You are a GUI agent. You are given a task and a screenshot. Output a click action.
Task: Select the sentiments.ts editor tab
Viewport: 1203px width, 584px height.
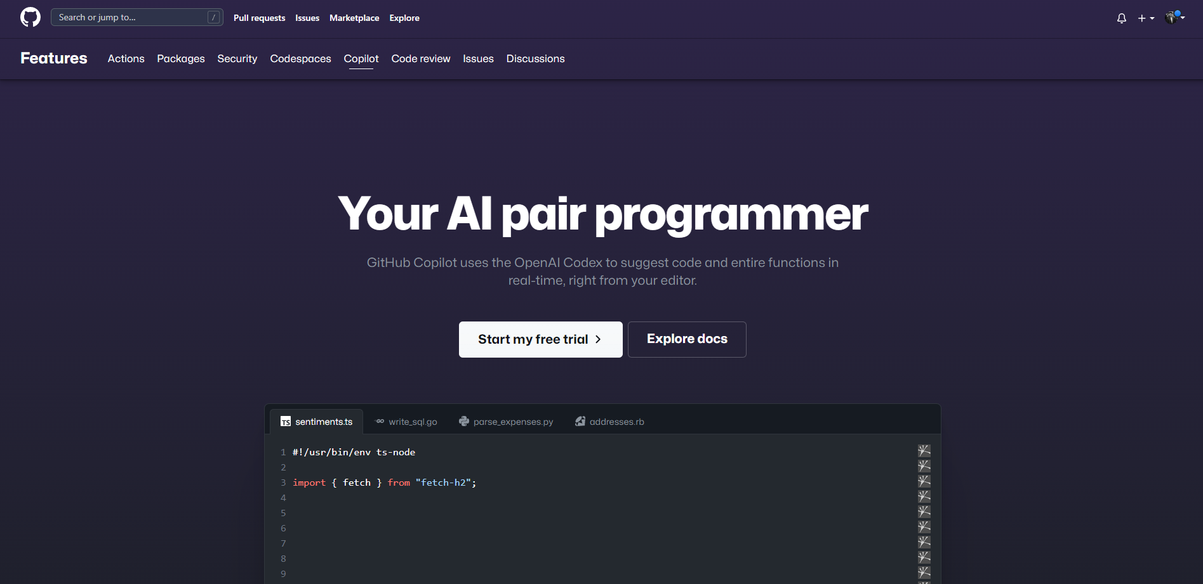[x=317, y=422]
